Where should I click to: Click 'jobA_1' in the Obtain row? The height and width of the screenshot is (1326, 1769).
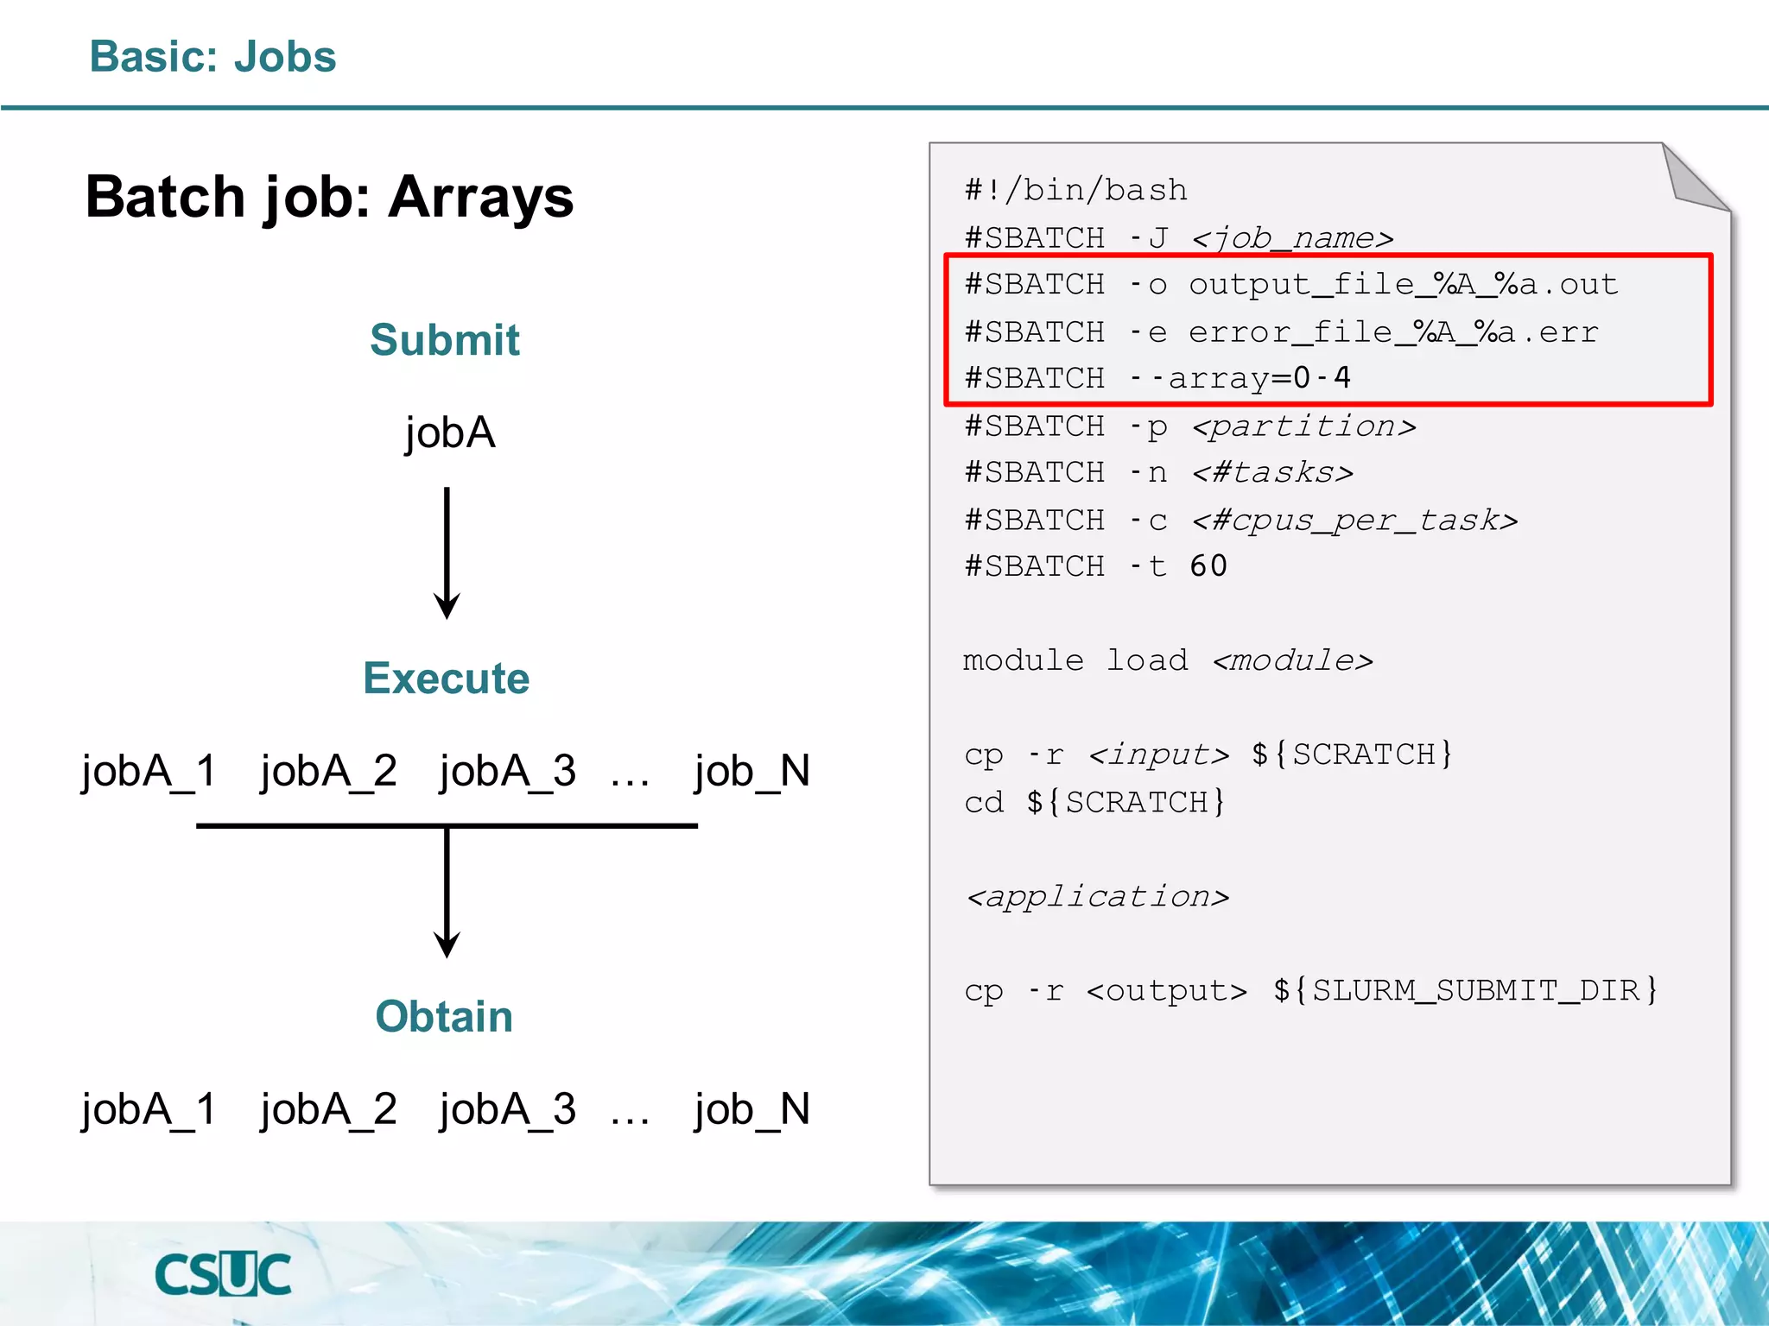pos(149,1109)
